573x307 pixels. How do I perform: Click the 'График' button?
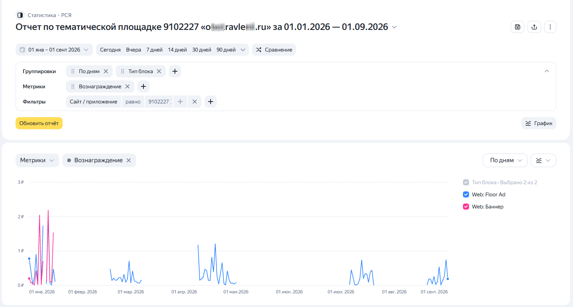(539, 123)
